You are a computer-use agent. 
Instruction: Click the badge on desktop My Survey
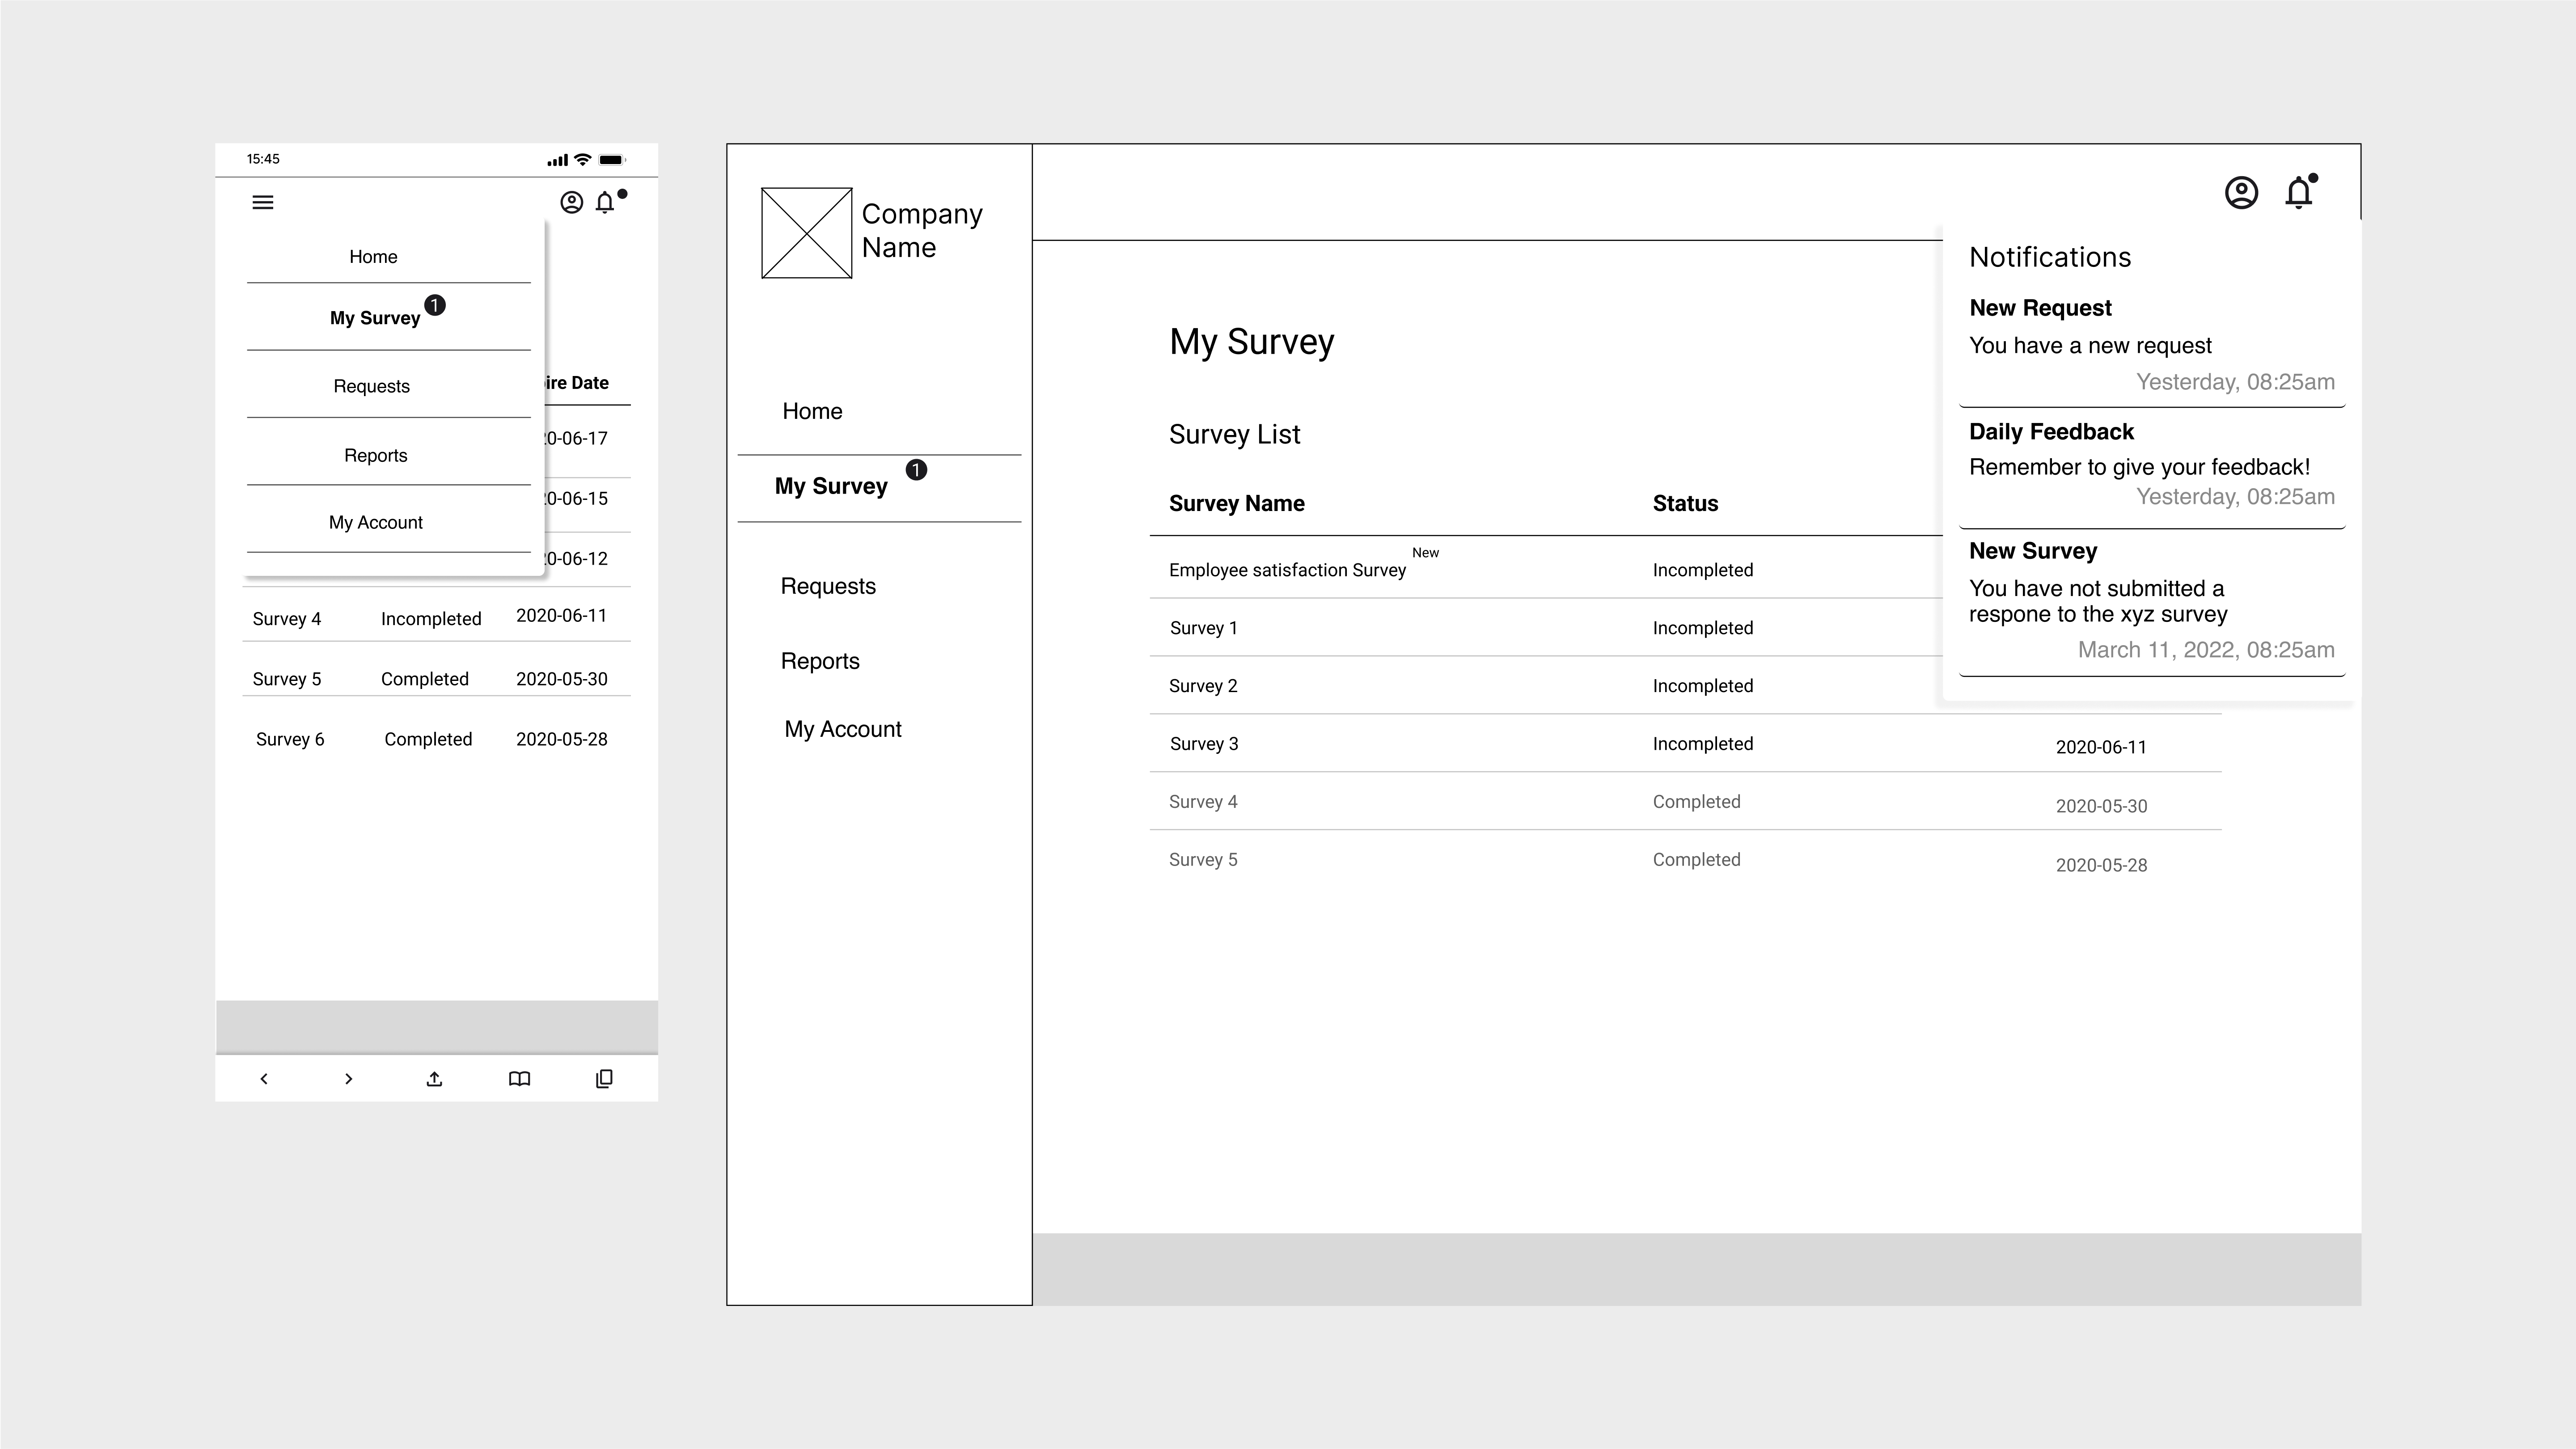[916, 470]
